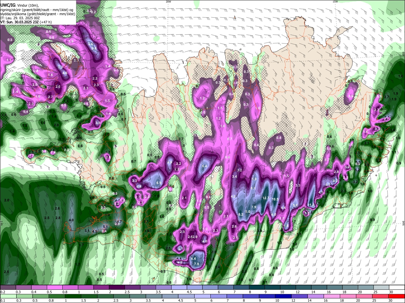Select the violet 3–3.5 snow legend swatch

coord(148,288)
